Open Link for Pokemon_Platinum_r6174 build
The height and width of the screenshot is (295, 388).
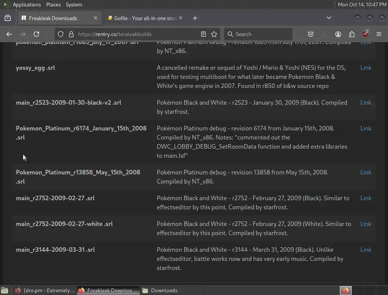click(x=366, y=128)
